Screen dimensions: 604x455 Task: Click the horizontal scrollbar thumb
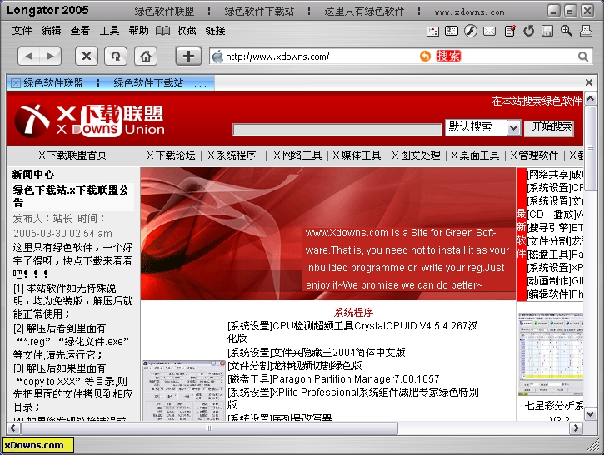[x=210, y=428]
